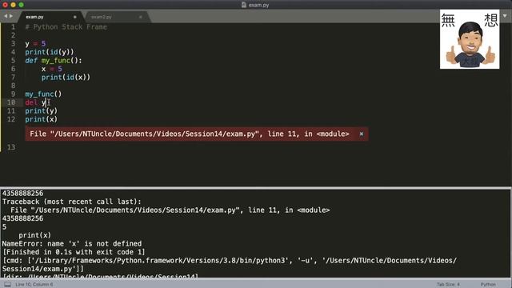Click the 'print(y)' line

(41, 111)
